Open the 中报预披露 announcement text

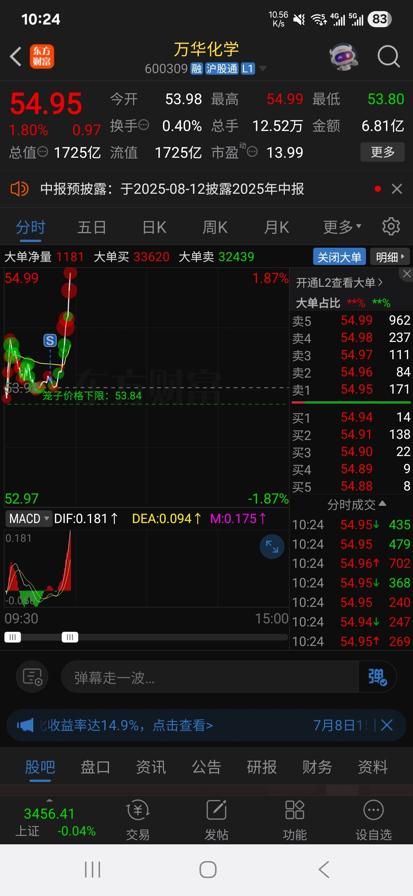click(x=172, y=189)
